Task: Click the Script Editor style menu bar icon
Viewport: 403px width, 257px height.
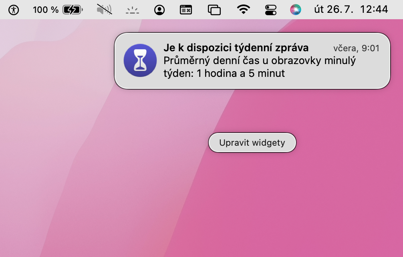Action: tap(186, 10)
